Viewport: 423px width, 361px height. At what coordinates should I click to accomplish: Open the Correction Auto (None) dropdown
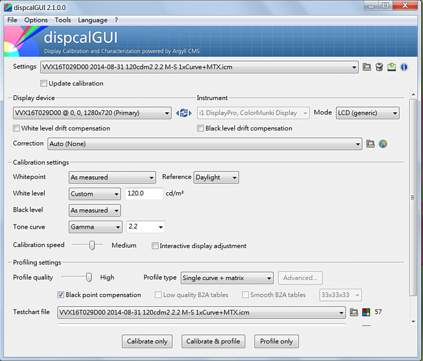coord(205,143)
